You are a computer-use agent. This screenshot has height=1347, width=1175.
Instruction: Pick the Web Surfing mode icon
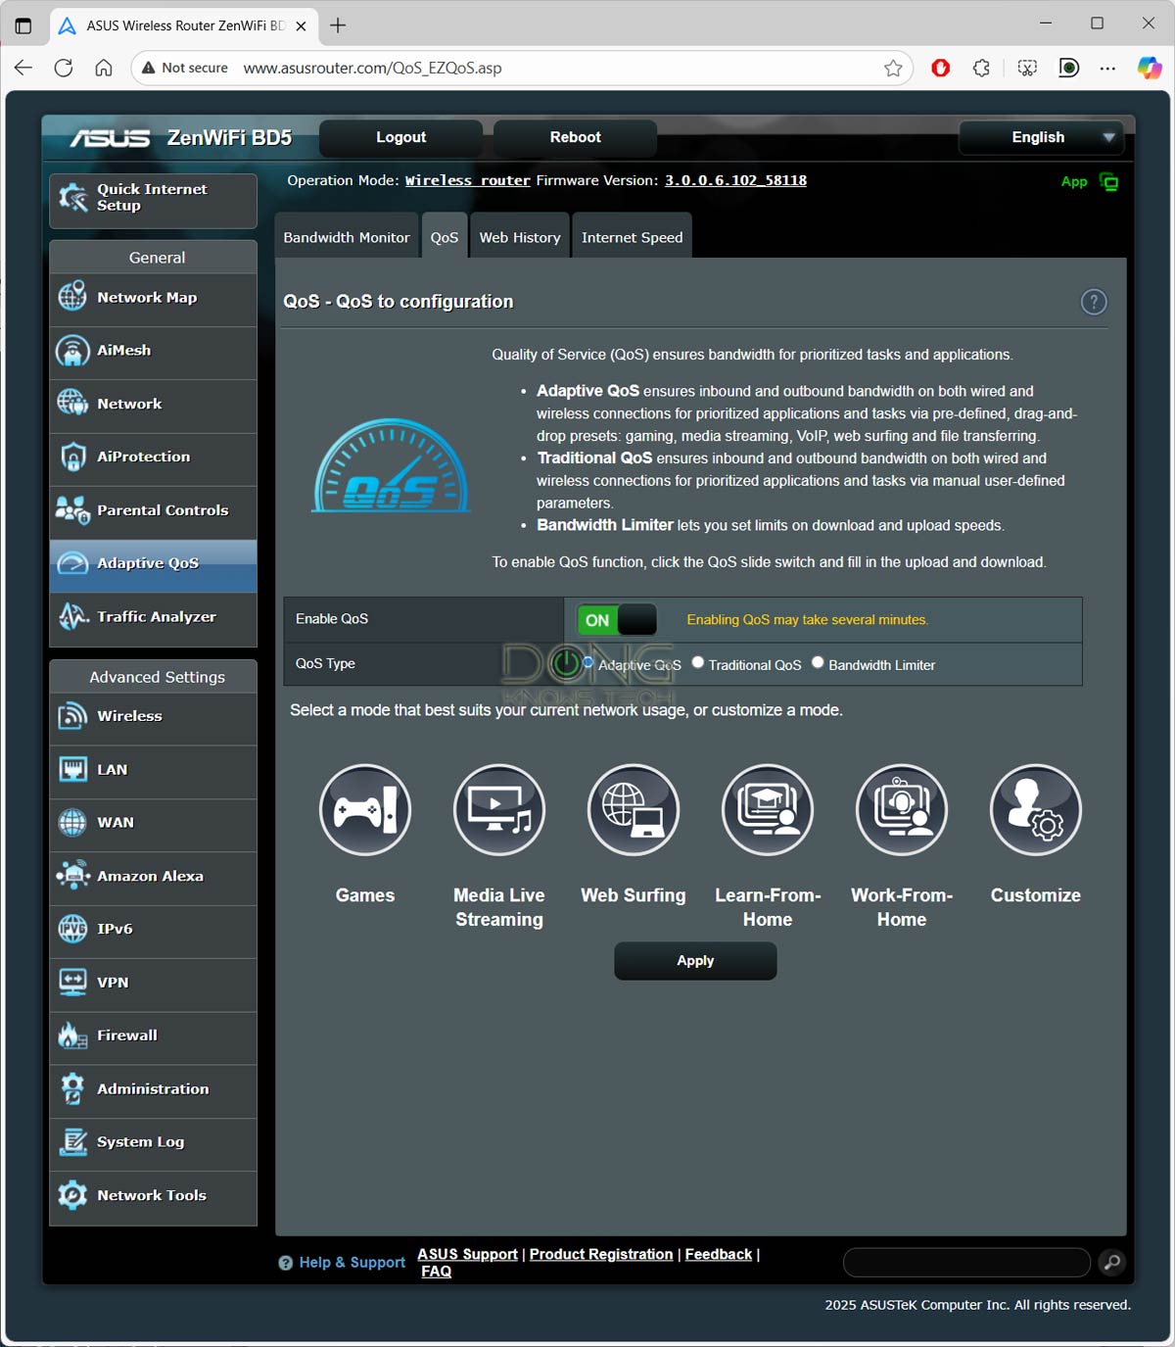[x=634, y=810]
